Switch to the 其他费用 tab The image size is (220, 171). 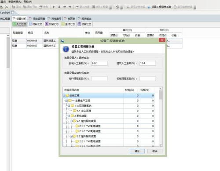pyautogui.click(x=55, y=19)
